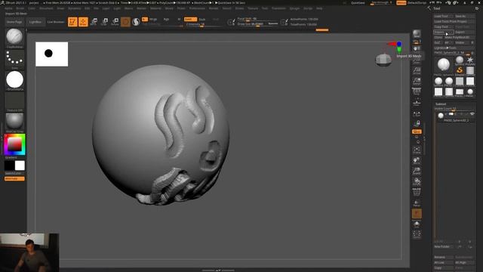483x272 pixels.
Task: Click the AAHalf icon on right shelf
Action: [x=417, y=81]
